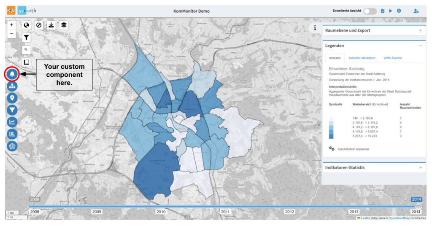The image size is (432, 226).
Task: Open the line chart diagram panel
Action: 12,122
